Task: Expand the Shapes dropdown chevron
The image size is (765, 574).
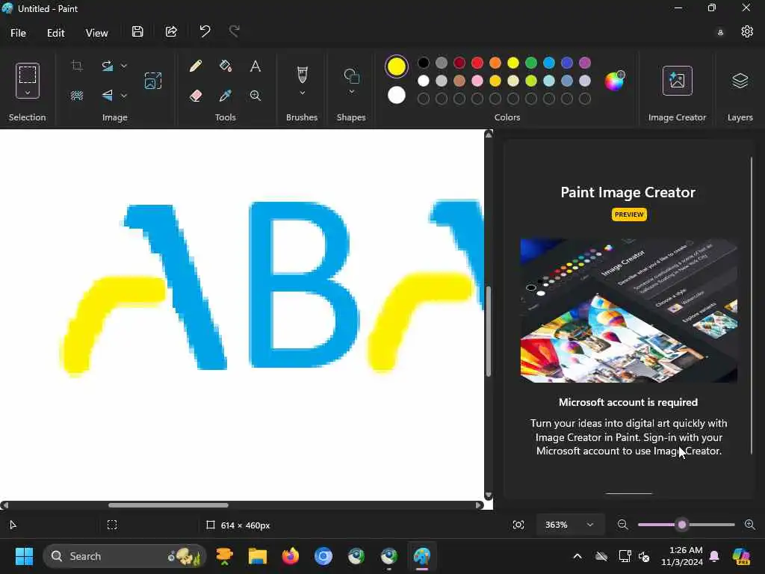Action: [x=351, y=92]
